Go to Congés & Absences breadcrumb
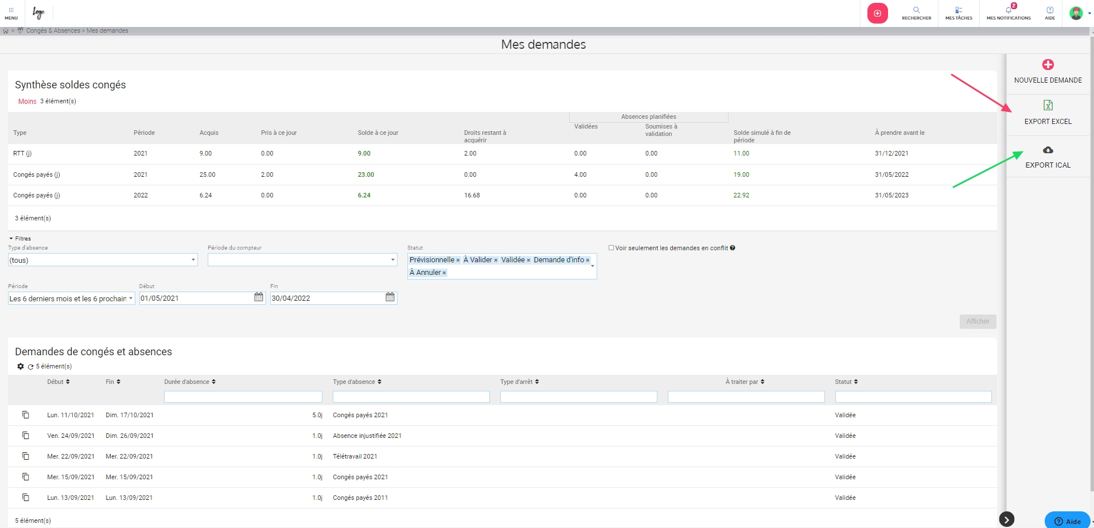Image resolution: width=1094 pixels, height=528 pixels. coord(53,31)
